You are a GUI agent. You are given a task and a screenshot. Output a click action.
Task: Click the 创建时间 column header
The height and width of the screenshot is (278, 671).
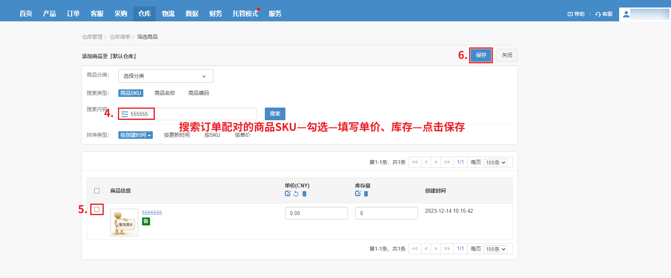pyautogui.click(x=435, y=191)
